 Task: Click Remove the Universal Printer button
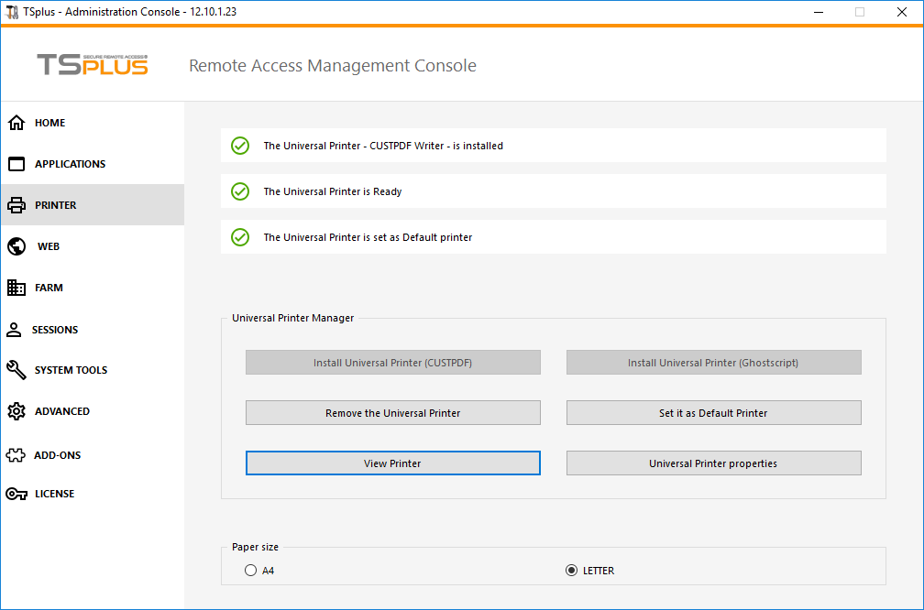[393, 413]
